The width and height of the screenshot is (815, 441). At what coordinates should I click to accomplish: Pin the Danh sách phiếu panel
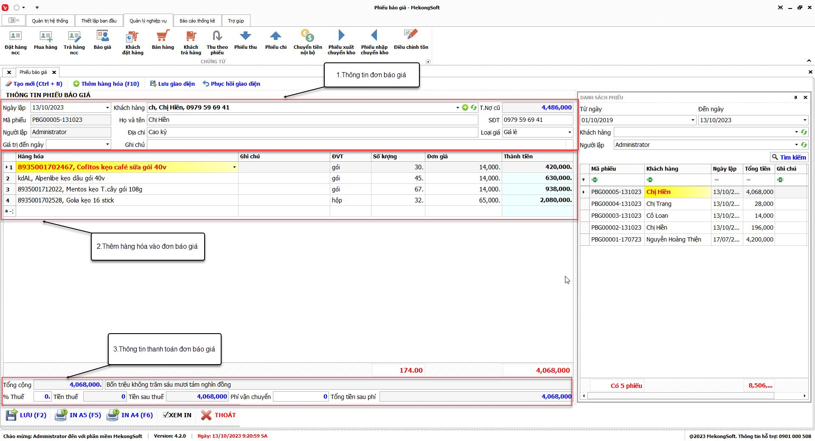pyautogui.click(x=795, y=98)
